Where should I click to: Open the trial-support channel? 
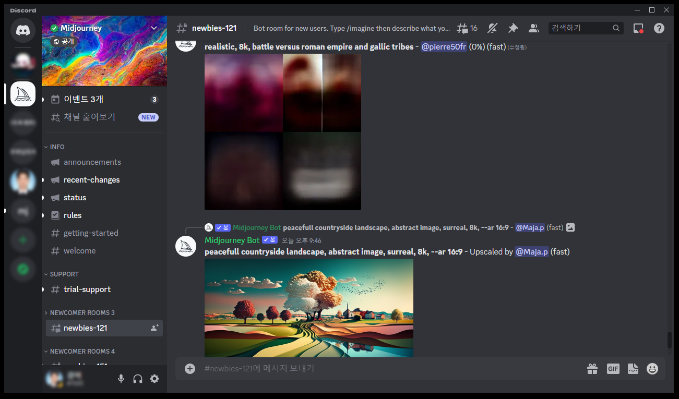(x=104, y=289)
